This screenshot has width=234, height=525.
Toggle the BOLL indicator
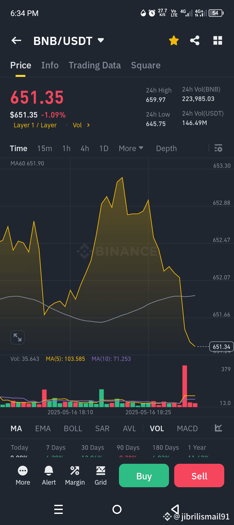[73, 429]
